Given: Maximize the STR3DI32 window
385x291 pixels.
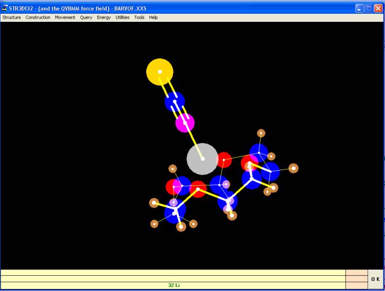Looking at the screenshot, I should (369, 8).
